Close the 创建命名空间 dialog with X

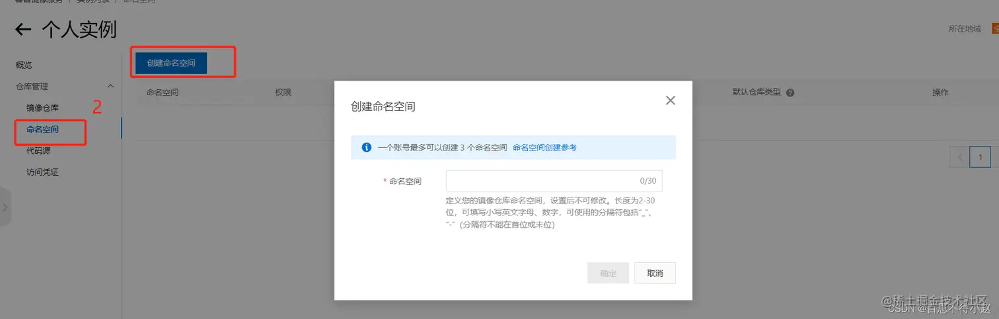coord(671,100)
